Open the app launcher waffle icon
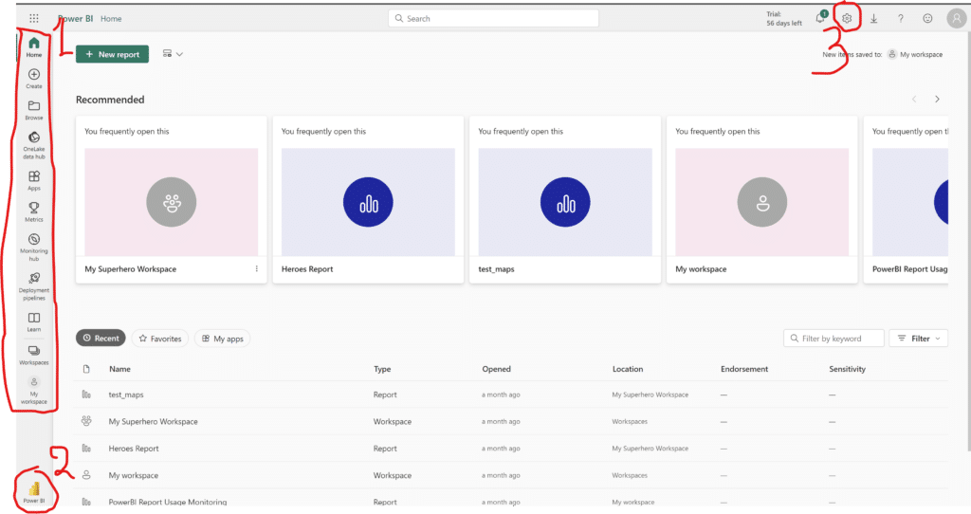The width and height of the screenshot is (971, 514). click(34, 18)
